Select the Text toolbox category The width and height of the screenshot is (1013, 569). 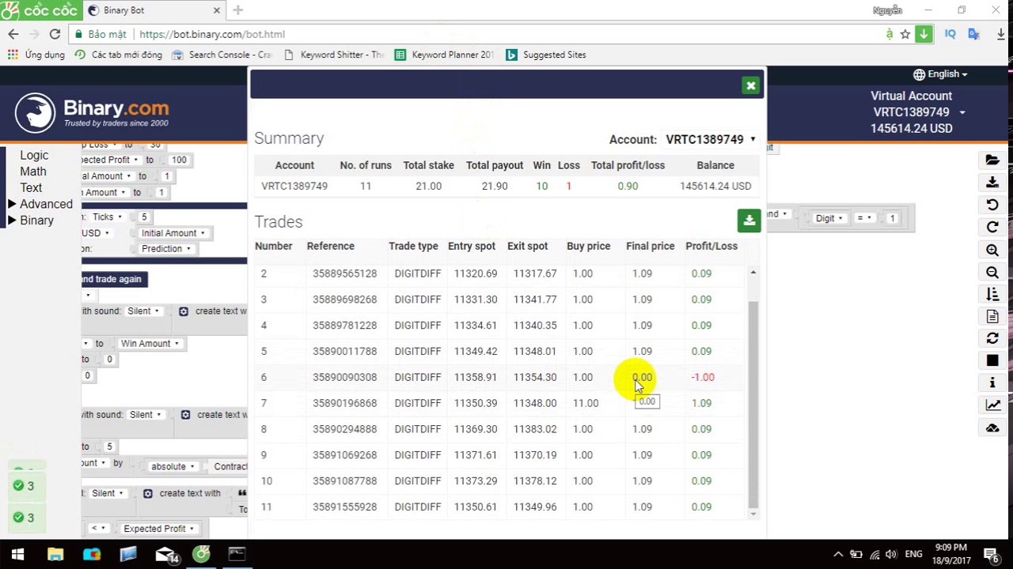(31, 188)
